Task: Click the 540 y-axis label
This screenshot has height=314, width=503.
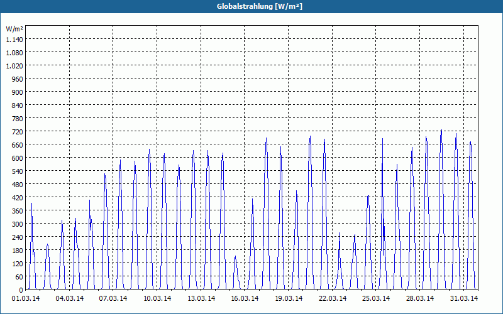Action: tap(18, 171)
